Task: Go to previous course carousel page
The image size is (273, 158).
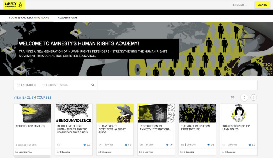Action: (244, 98)
